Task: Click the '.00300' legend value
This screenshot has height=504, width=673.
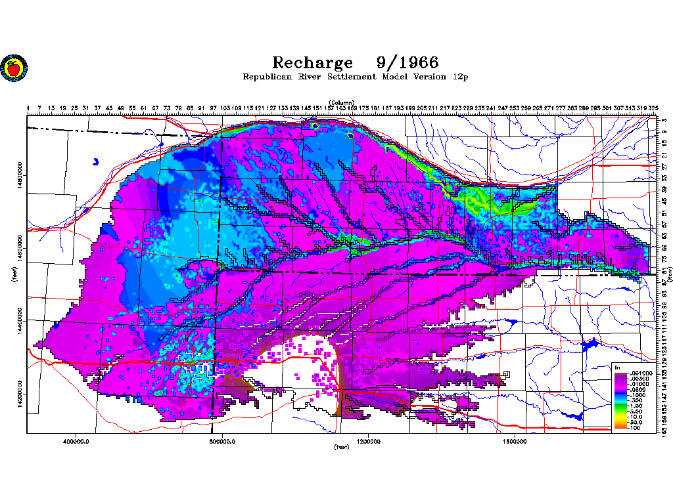Action: click(x=639, y=379)
